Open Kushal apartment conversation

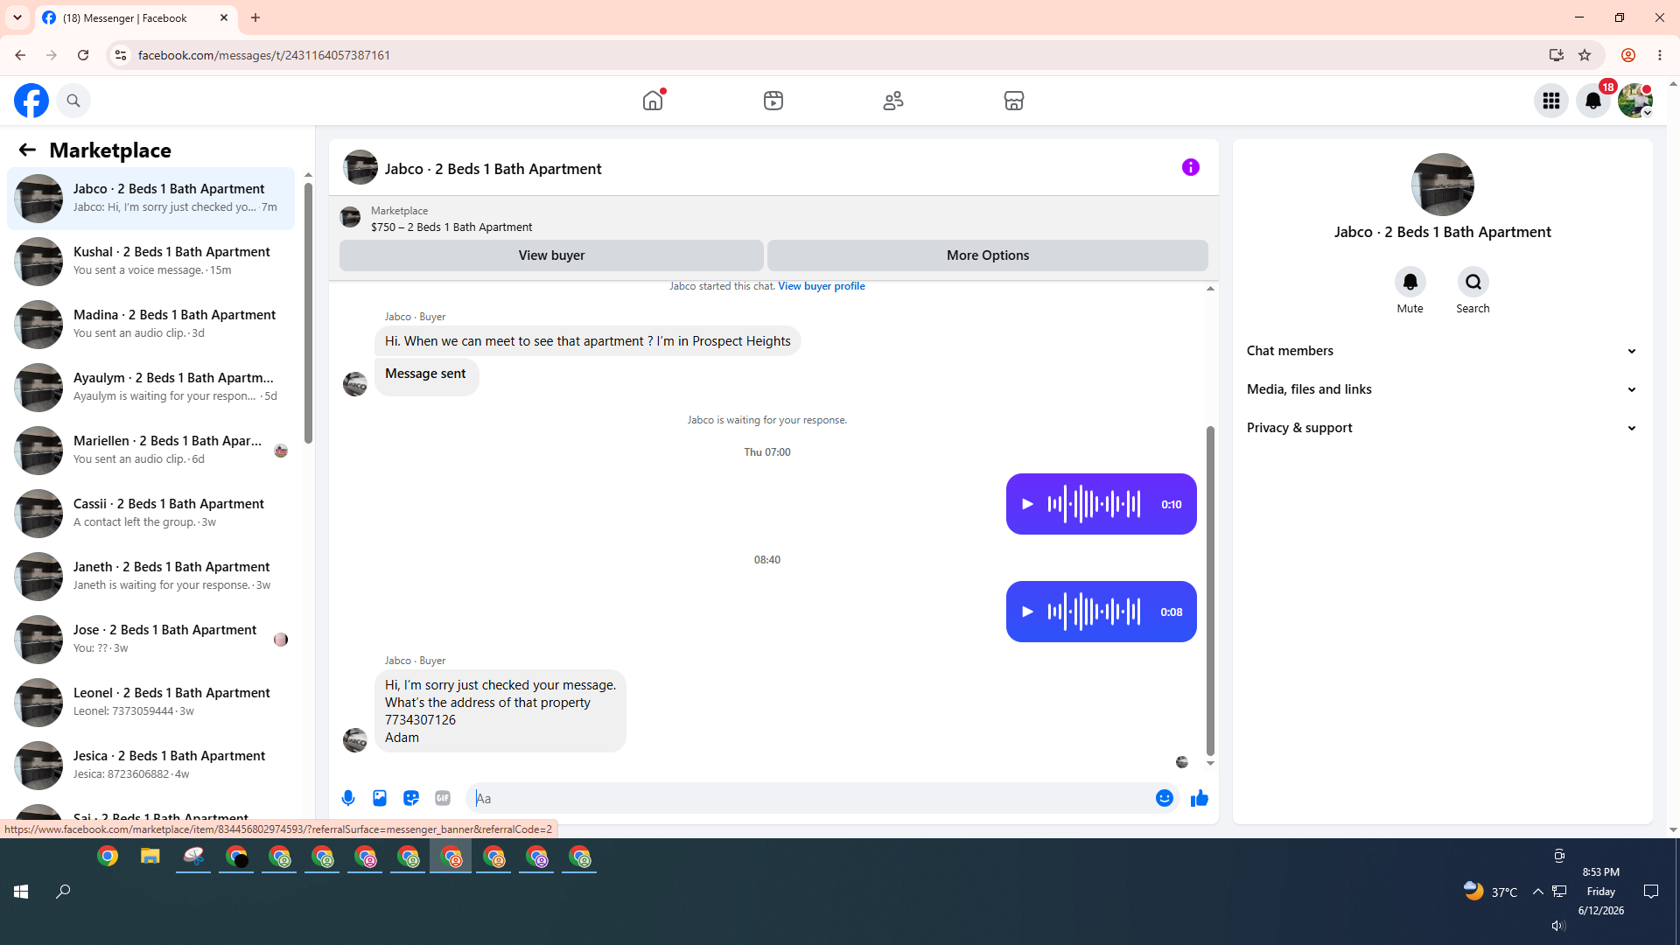tap(150, 262)
